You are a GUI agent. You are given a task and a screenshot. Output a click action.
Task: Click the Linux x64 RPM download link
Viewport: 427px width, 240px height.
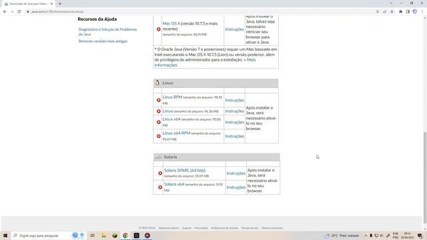[176, 133]
